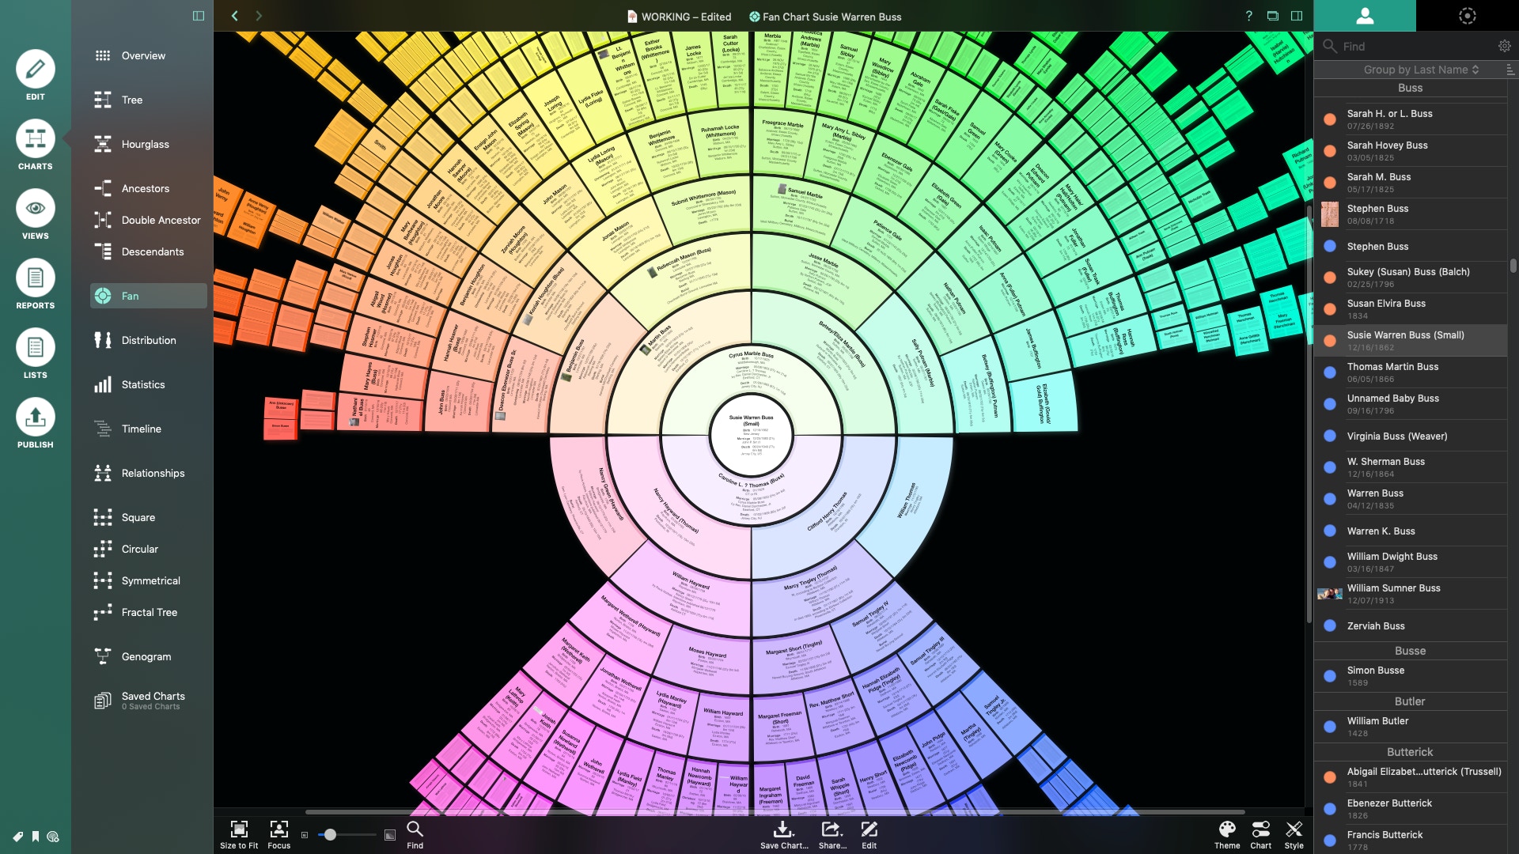The width and height of the screenshot is (1519, 854).
Task: Select Simon Busse entry
Action: click(x=1410, y=676)
